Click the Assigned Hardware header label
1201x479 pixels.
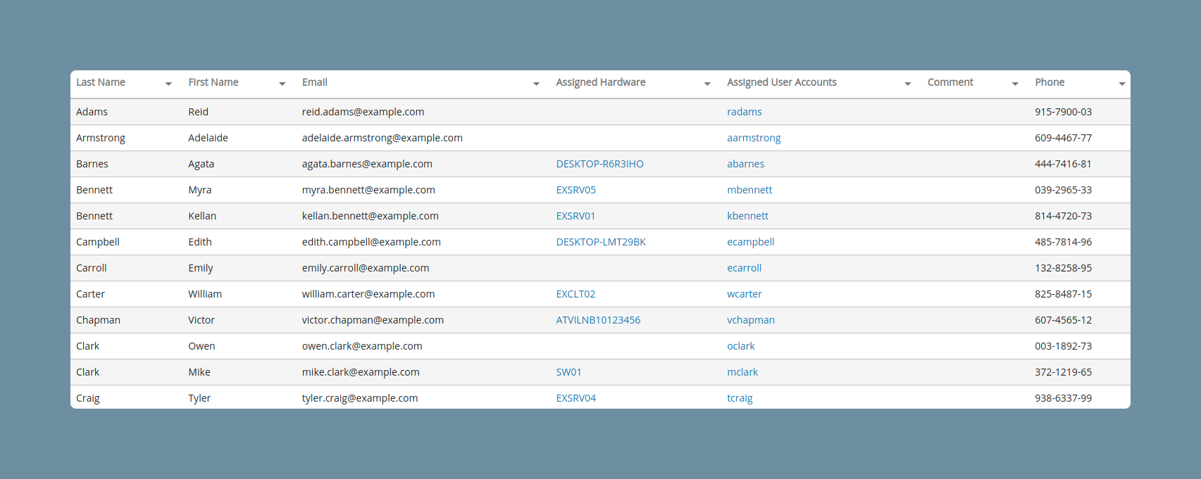point(601,82)
